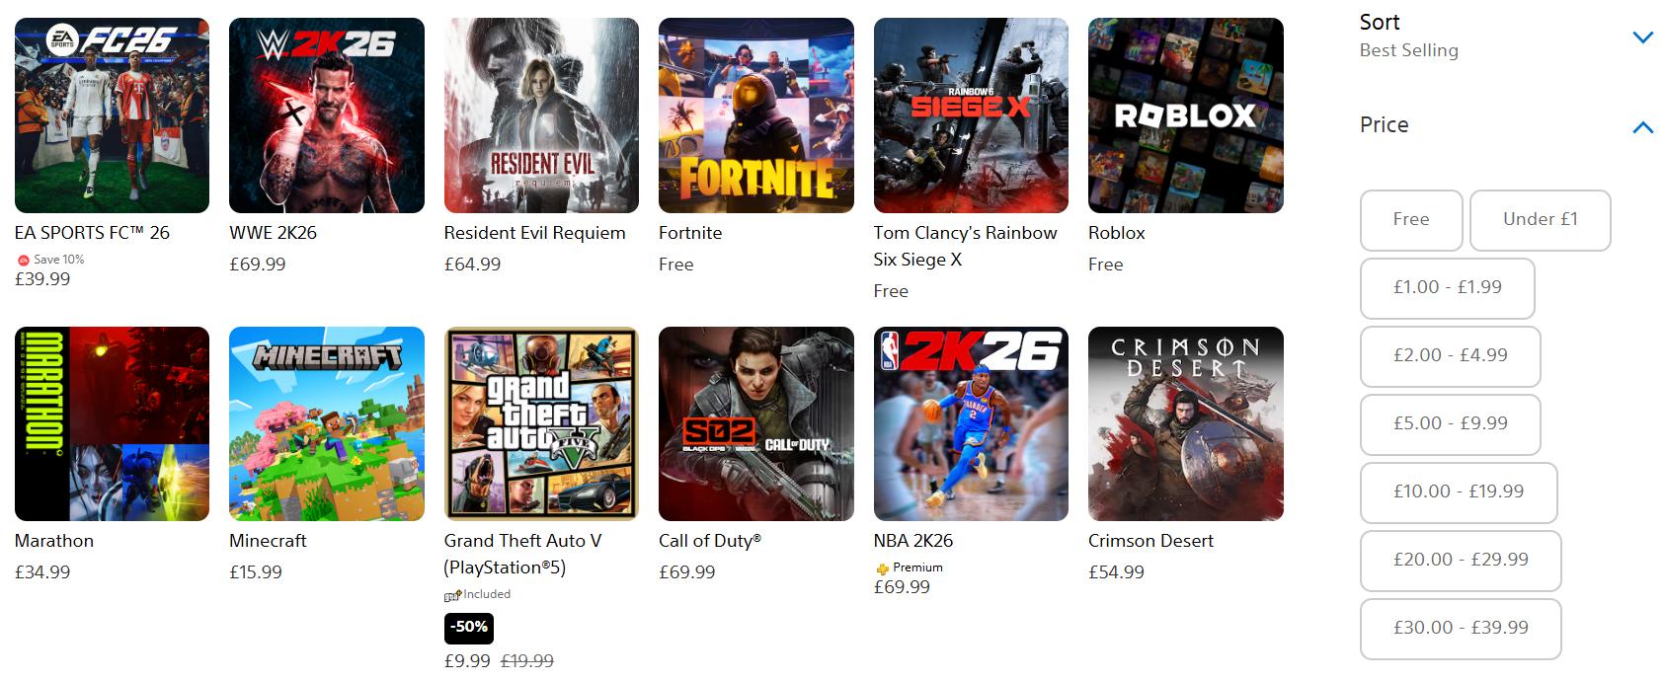
Task: Click the Resident Evil Requiem title link
Action: pos(534,233)
